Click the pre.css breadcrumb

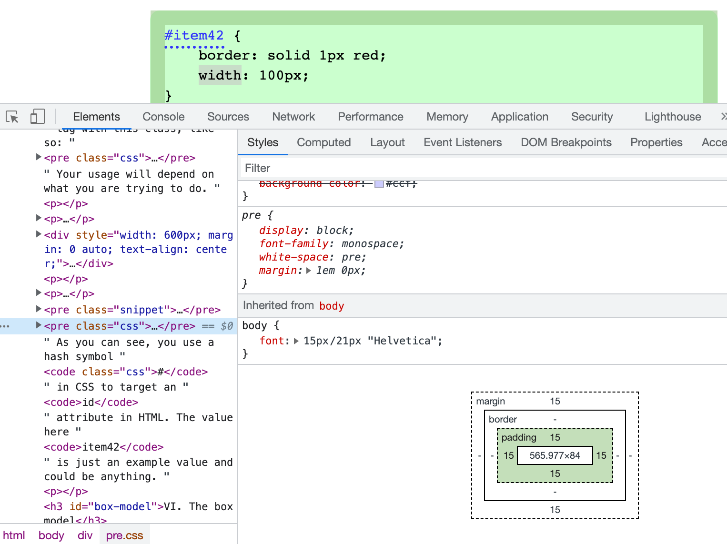[124, 535]
